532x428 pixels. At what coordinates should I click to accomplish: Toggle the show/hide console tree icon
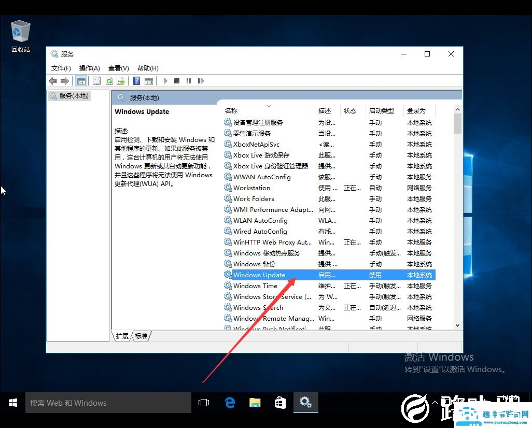81,81
